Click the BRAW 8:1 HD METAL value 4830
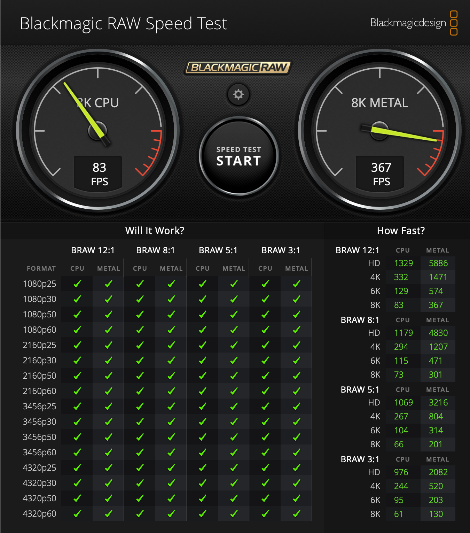 pos(438,333)
